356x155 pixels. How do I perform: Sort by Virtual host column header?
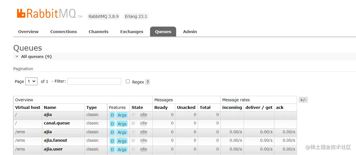[x=28, y=107]
